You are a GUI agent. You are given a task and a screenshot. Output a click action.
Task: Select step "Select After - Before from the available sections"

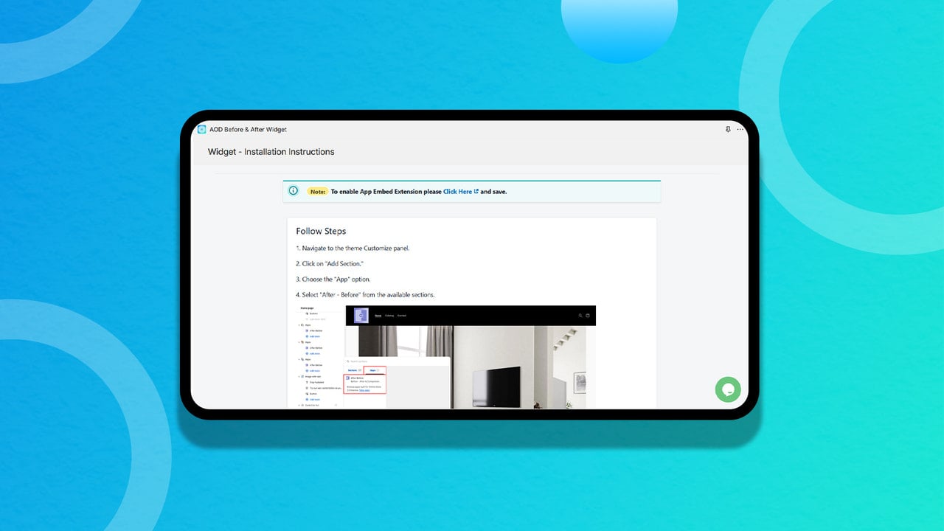pos(365,295)
